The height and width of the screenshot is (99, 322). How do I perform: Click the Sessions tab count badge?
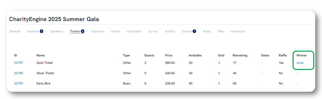point(42,31)
